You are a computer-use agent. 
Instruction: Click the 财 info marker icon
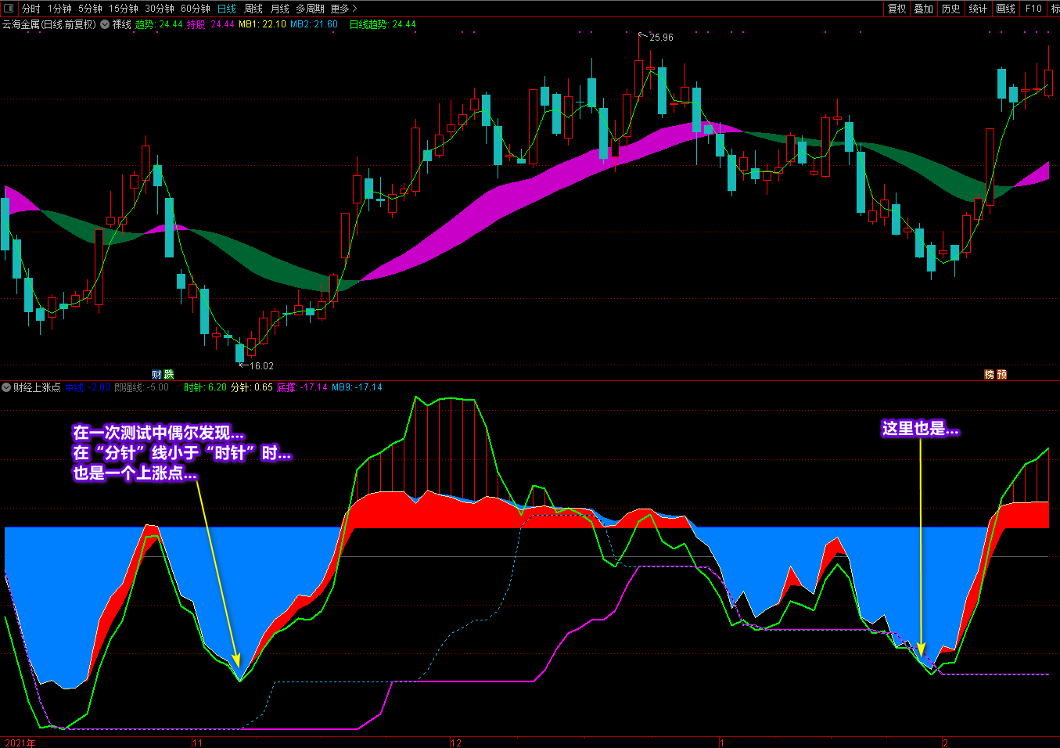tap(156, 375)
